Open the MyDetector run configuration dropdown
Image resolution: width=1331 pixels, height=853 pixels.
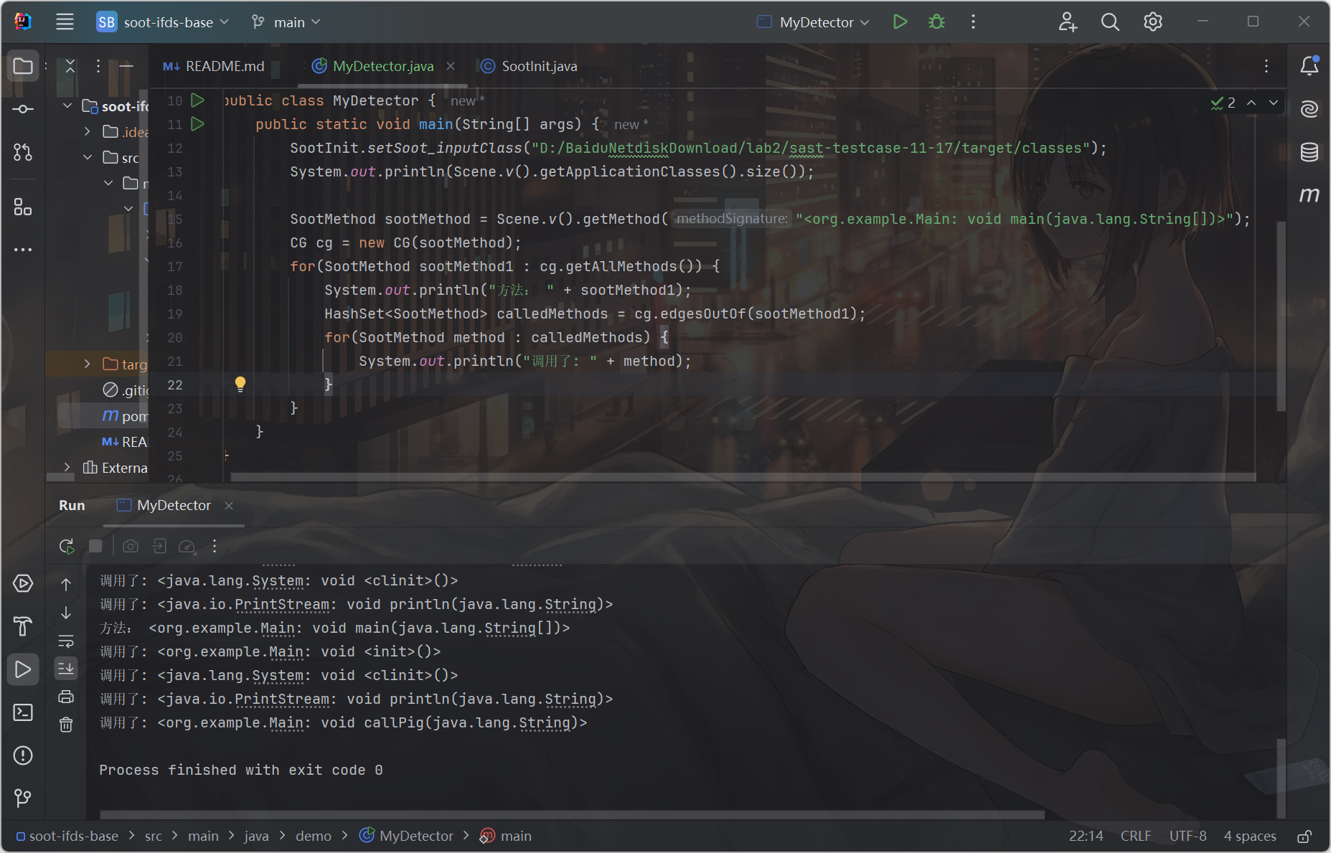tap(814, 22)
